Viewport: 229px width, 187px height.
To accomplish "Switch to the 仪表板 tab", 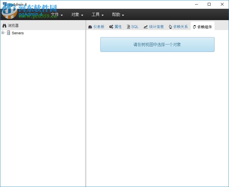I will [96, 26].
